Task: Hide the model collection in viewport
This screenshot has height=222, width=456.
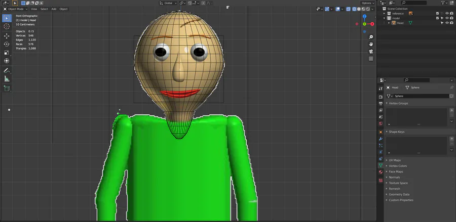Action: coord(447,18)
